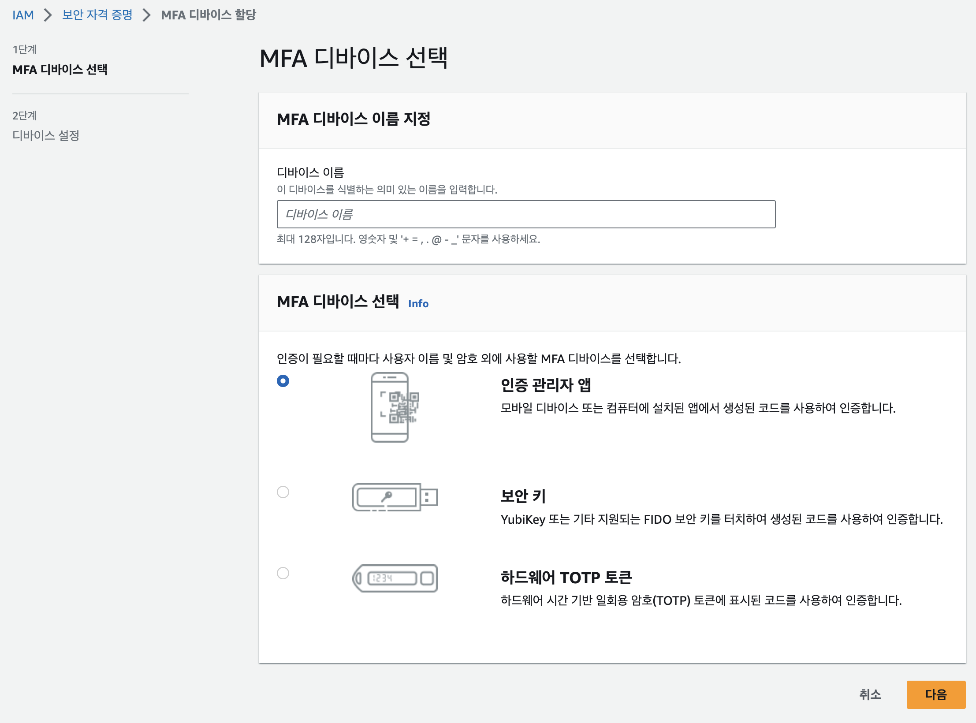Select step 1 MFA 디바이스 선택
The width and height of the screenshot is (976, 723).
tap(60, 69)
